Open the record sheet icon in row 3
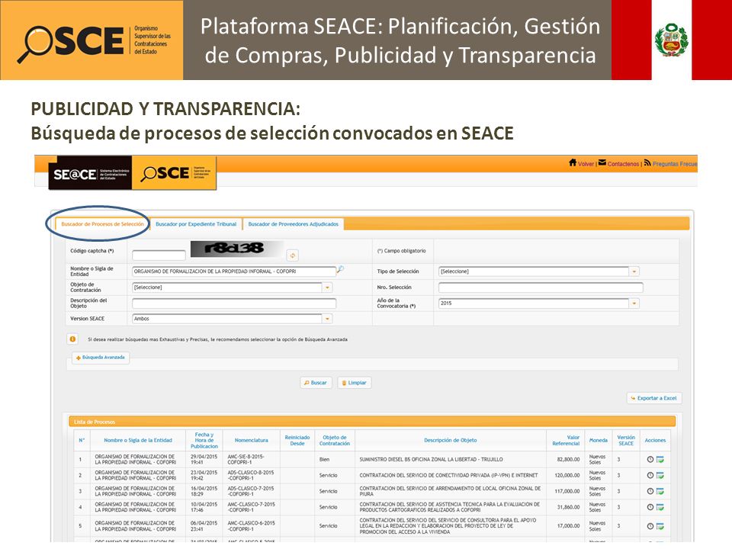Image resolution: width=732 pixels, height=549 pixels. click(x=660, y=491)
